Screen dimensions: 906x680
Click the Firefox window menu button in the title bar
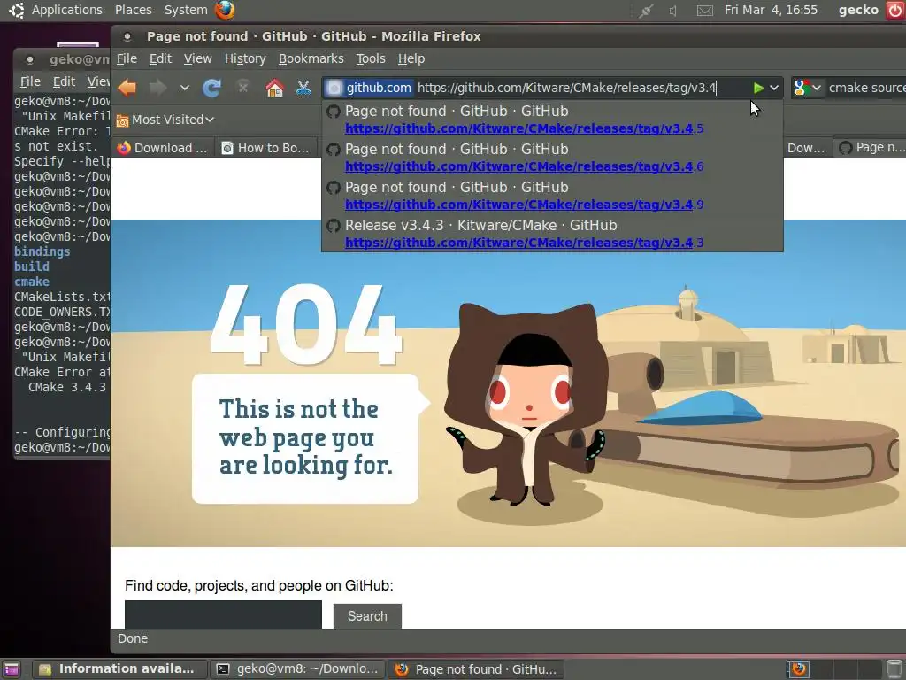pos(127,36)
